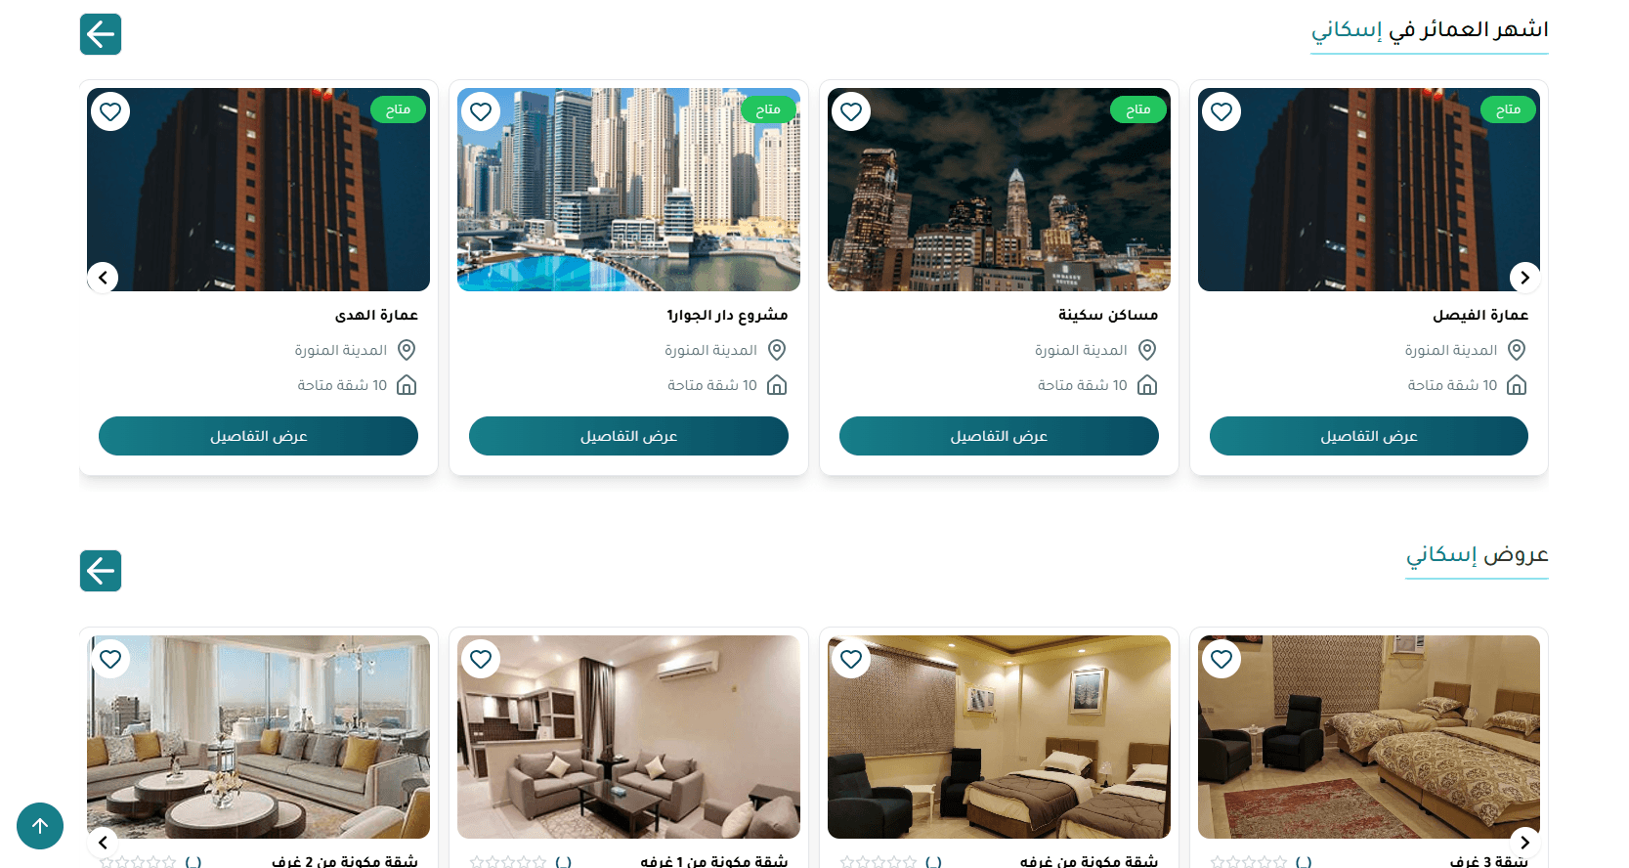Screen dimensions: 1629x868
Task: Click the back arrow beside عروض إسكاني heading
Action: click(101, 571)
